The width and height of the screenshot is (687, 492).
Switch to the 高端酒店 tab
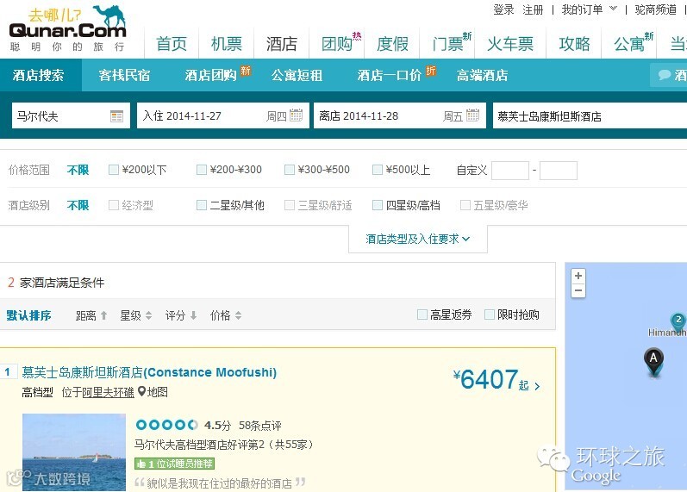483,75
